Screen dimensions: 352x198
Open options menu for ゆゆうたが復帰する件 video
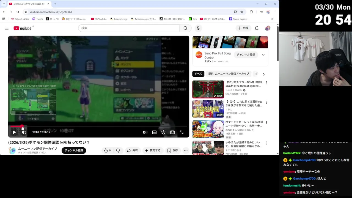pos(266,143)
